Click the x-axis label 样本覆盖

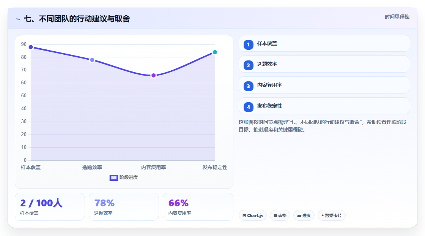pyautogui.click(x=31, y=167)
